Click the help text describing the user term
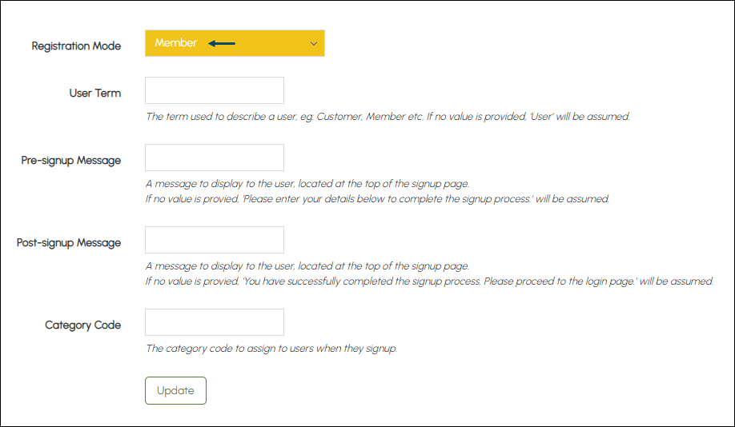The width and height of the screenshot is (735, 427). coord(388,116)
